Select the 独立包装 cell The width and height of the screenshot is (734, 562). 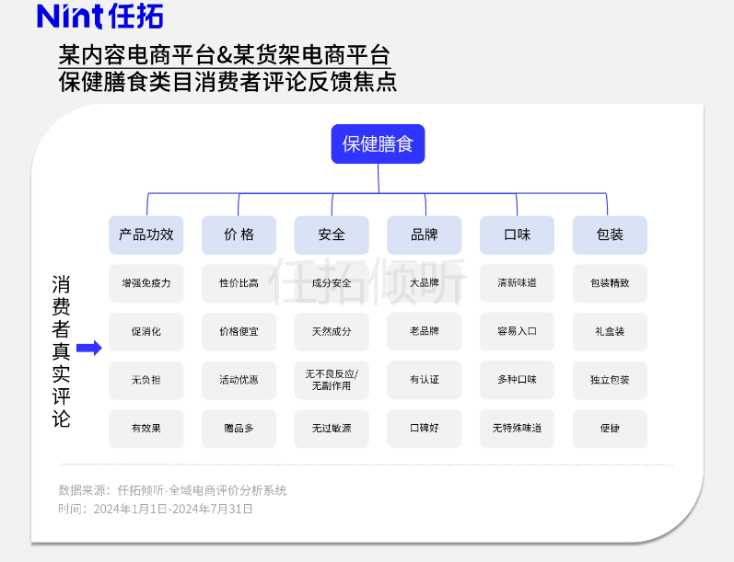[610, 380]
